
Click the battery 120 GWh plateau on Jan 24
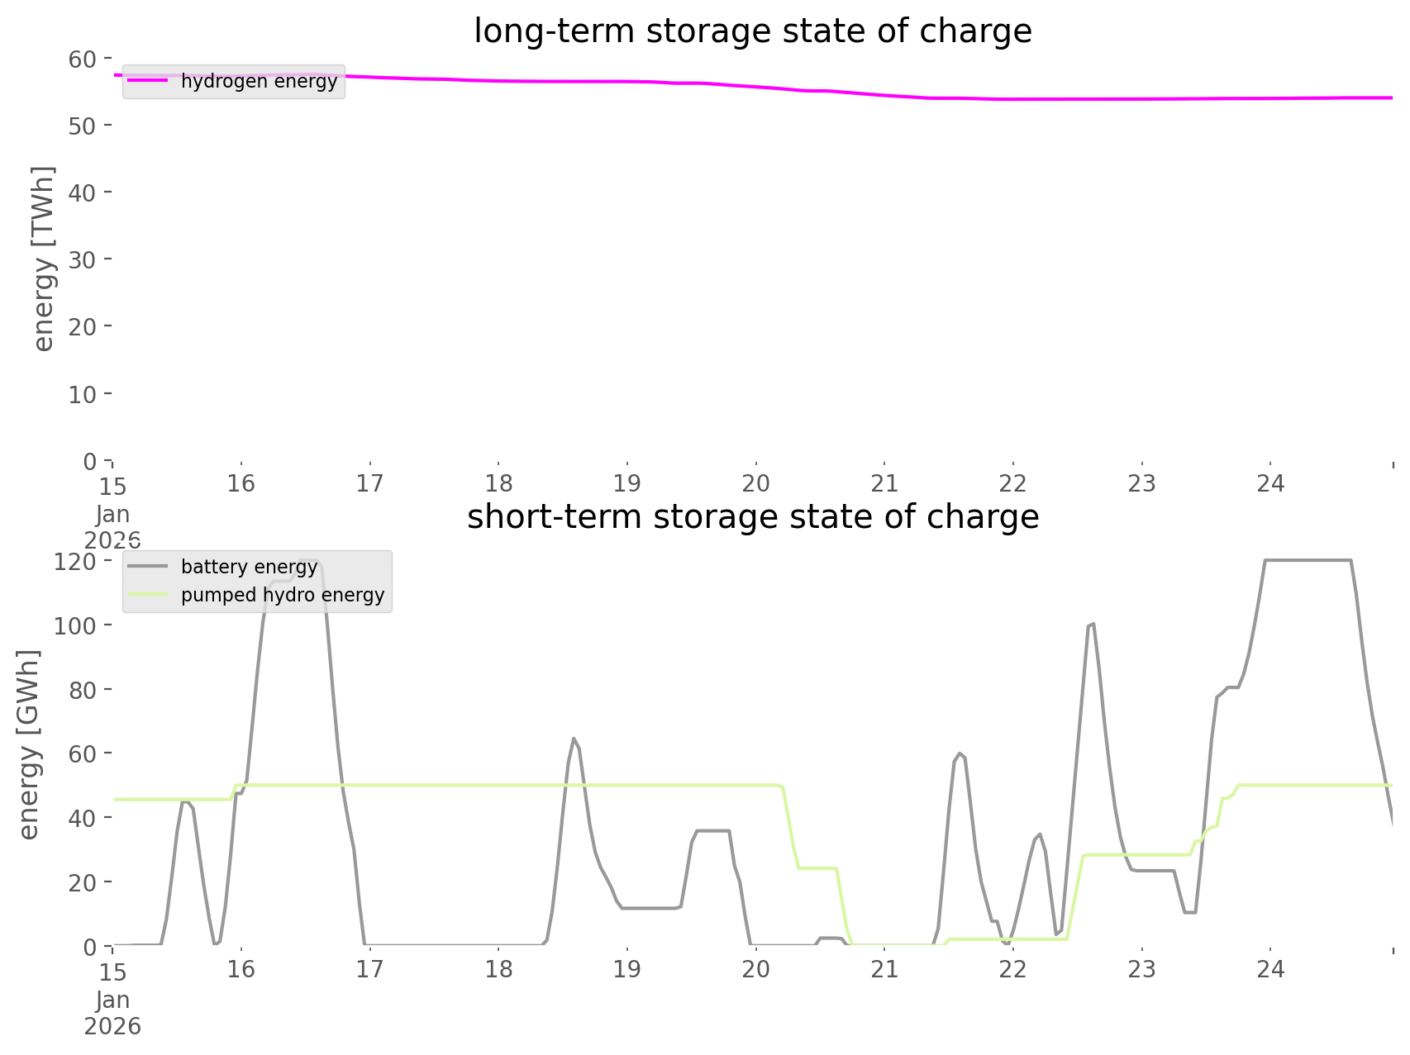coord(1308,561)
